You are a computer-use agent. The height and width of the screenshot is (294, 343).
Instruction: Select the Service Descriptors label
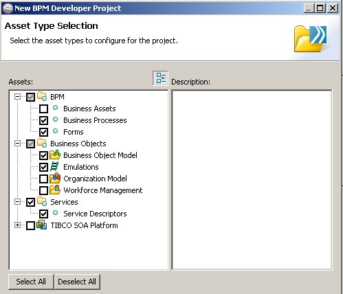(x=95, y=214)
